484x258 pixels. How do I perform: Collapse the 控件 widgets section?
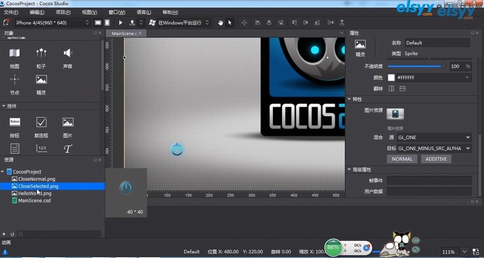(3, 106)
